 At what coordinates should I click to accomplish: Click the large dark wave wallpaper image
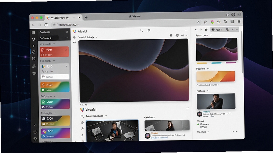[x=134, y=70]
